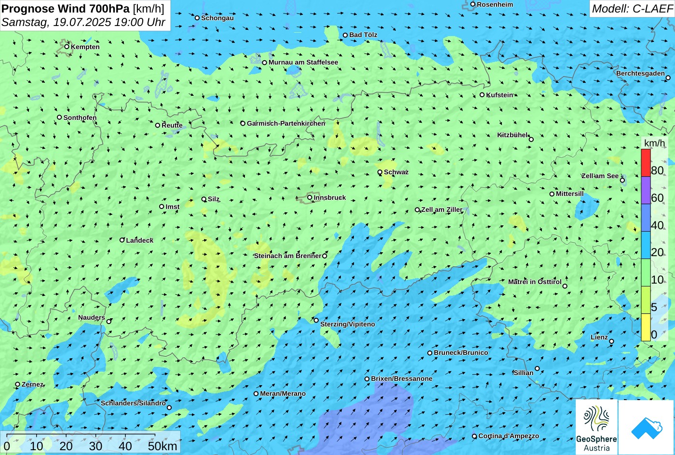
Task: Pick the green legend swatch above 10
Action: (x=646, y=273)
